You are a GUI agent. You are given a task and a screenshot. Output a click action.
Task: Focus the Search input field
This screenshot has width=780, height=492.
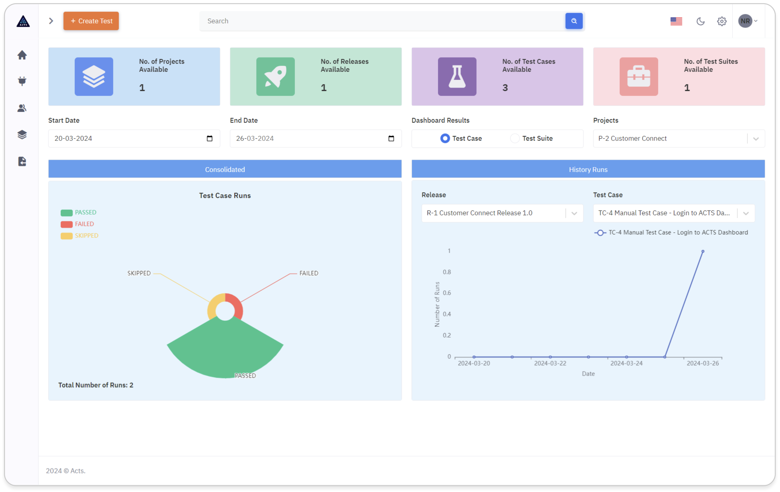[x=382, y=21]
